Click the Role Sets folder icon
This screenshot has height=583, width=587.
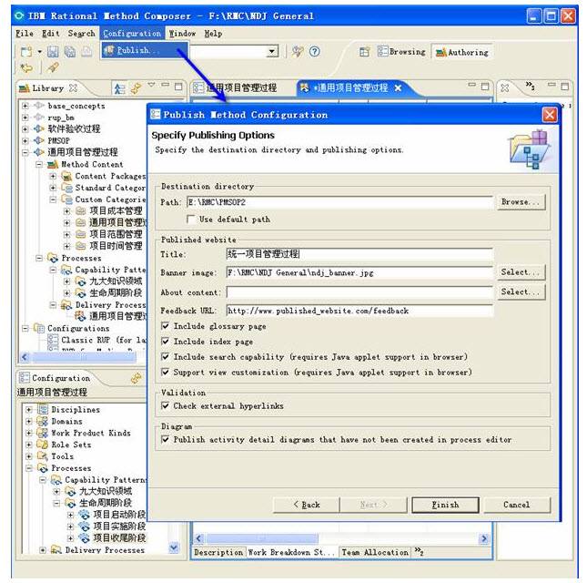point(43,445)
